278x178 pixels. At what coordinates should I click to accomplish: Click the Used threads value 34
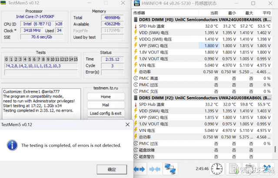pos(59,30)
